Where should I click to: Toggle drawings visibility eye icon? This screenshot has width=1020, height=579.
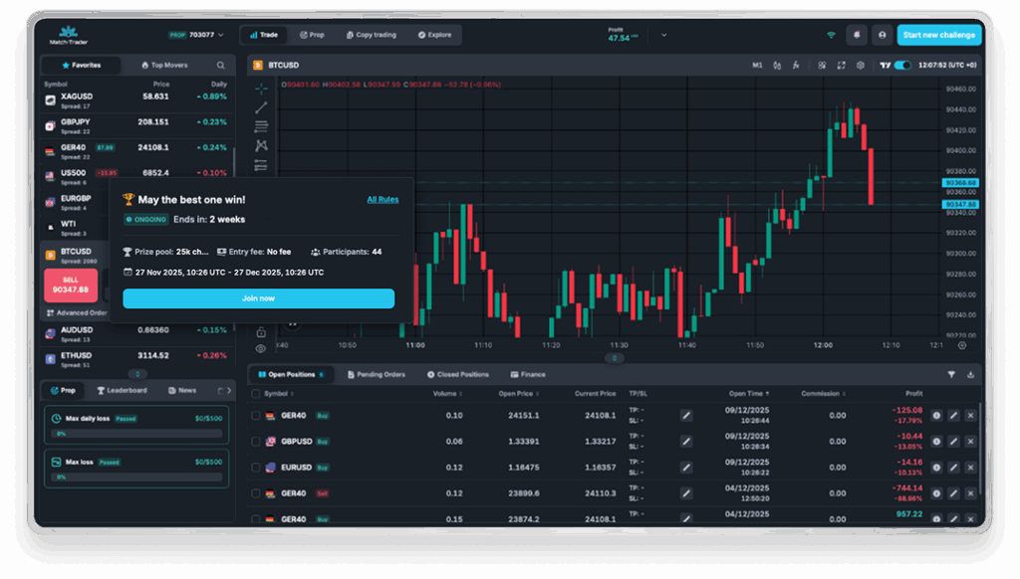(x=261, y=349)
